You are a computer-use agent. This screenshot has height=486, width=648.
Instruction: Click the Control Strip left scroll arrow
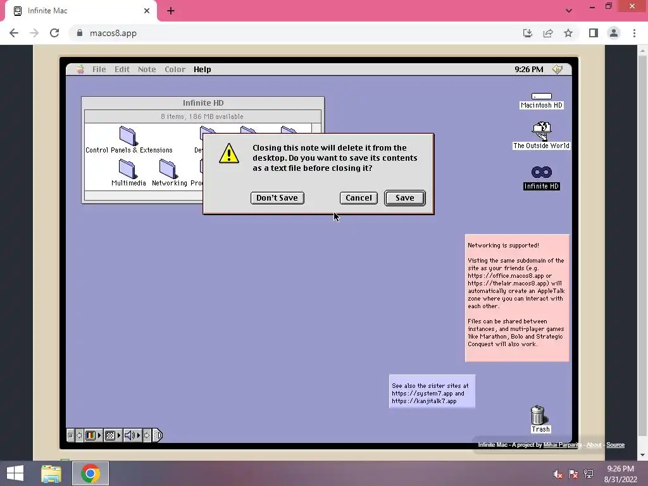(79, 435)
